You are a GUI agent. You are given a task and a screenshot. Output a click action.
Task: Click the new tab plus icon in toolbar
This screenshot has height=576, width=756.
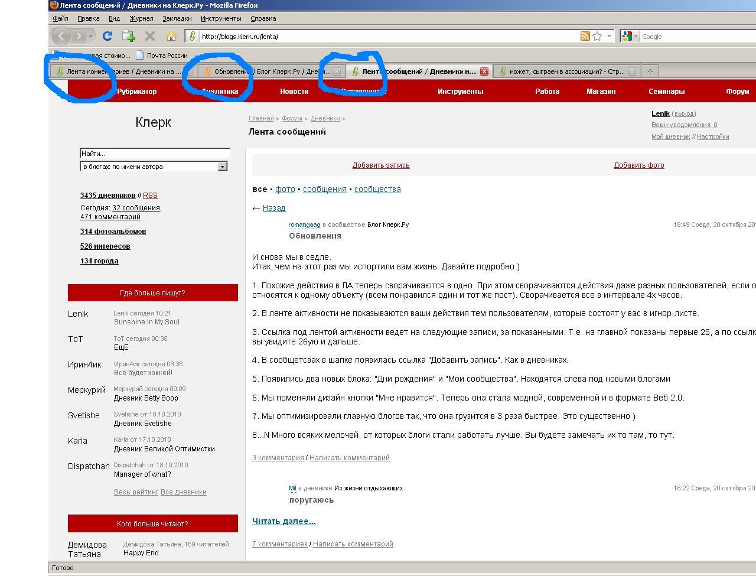coord(129,36)
